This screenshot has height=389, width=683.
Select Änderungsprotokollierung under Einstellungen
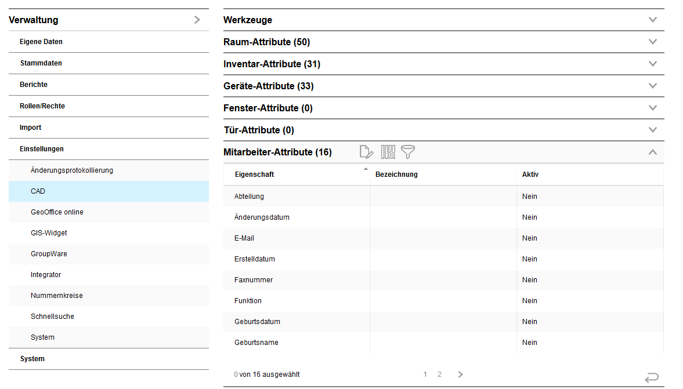(72, 170)
